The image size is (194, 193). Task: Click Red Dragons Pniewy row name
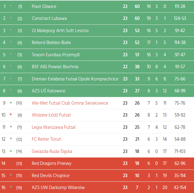51,163
